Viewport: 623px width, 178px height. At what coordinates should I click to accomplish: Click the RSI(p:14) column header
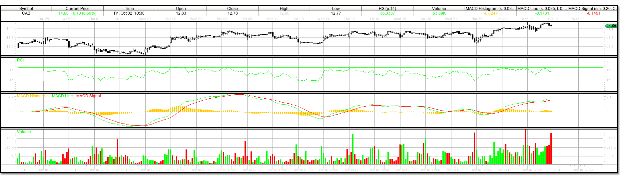pos(387,9)
